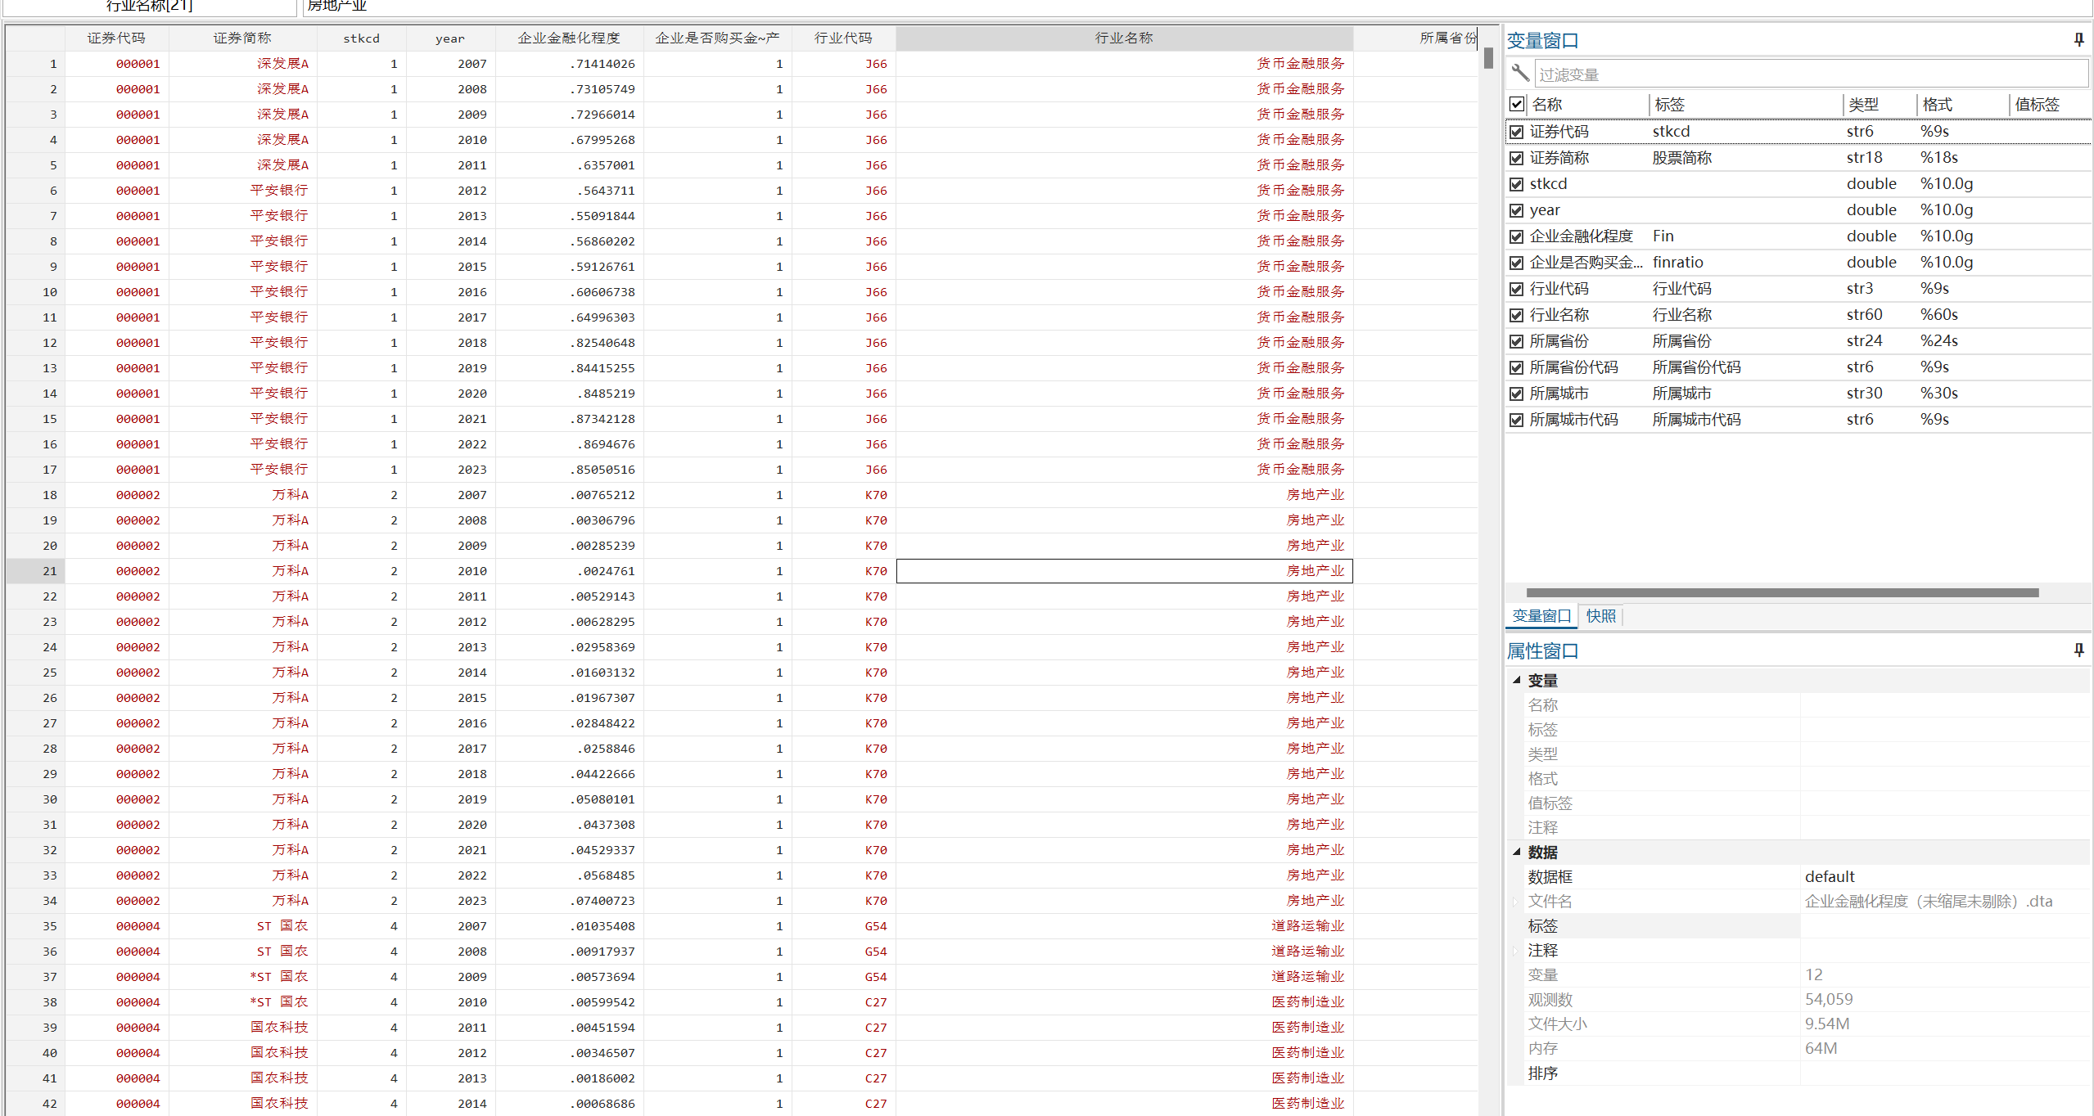Click the data grid vertical scrollbar thumb
This screenshot has height=1116, width=2094.
point(1488,58)
